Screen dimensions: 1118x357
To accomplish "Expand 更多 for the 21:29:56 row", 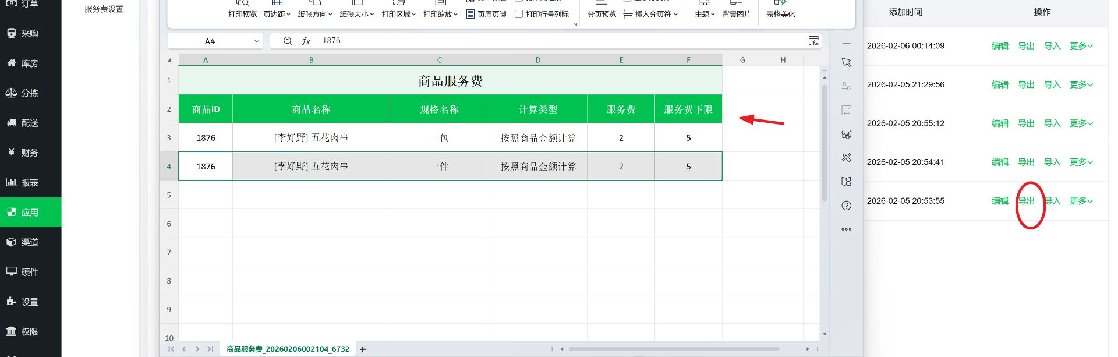I will point(1081,84).
